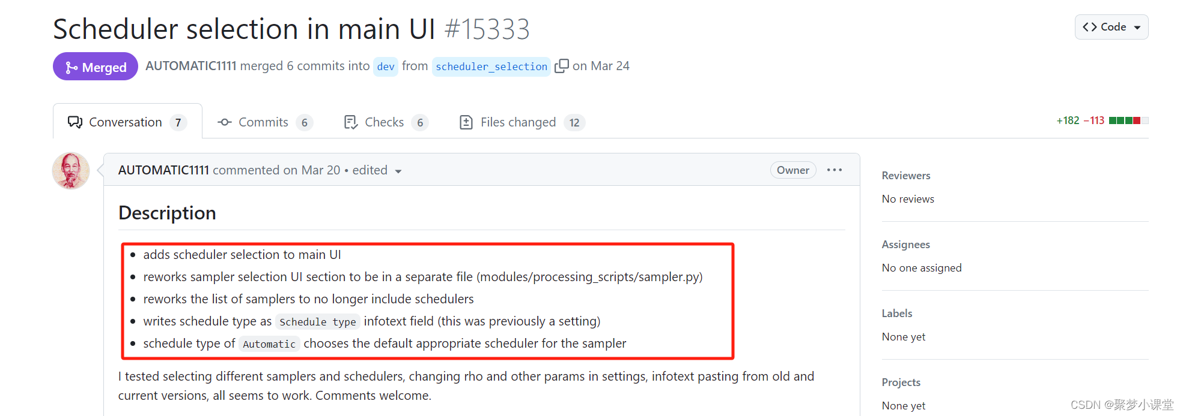
Task: Click the Owner badge label
Action: click(793, 170)
